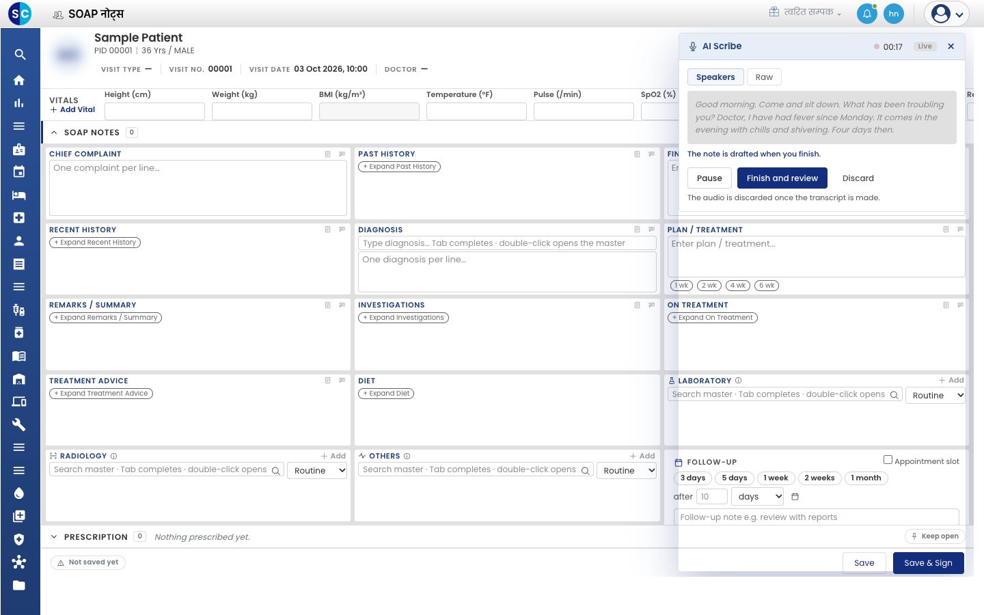Open the folder icon in the sidebar
The height and width of the screenshot is (615, 984).
(x=19, y=585)
